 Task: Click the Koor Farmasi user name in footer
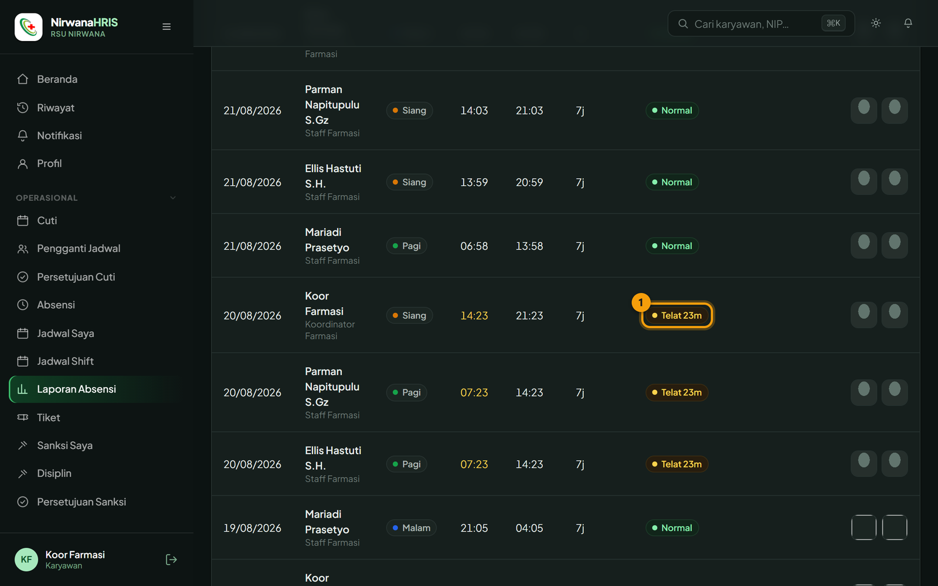click(75, 554)
